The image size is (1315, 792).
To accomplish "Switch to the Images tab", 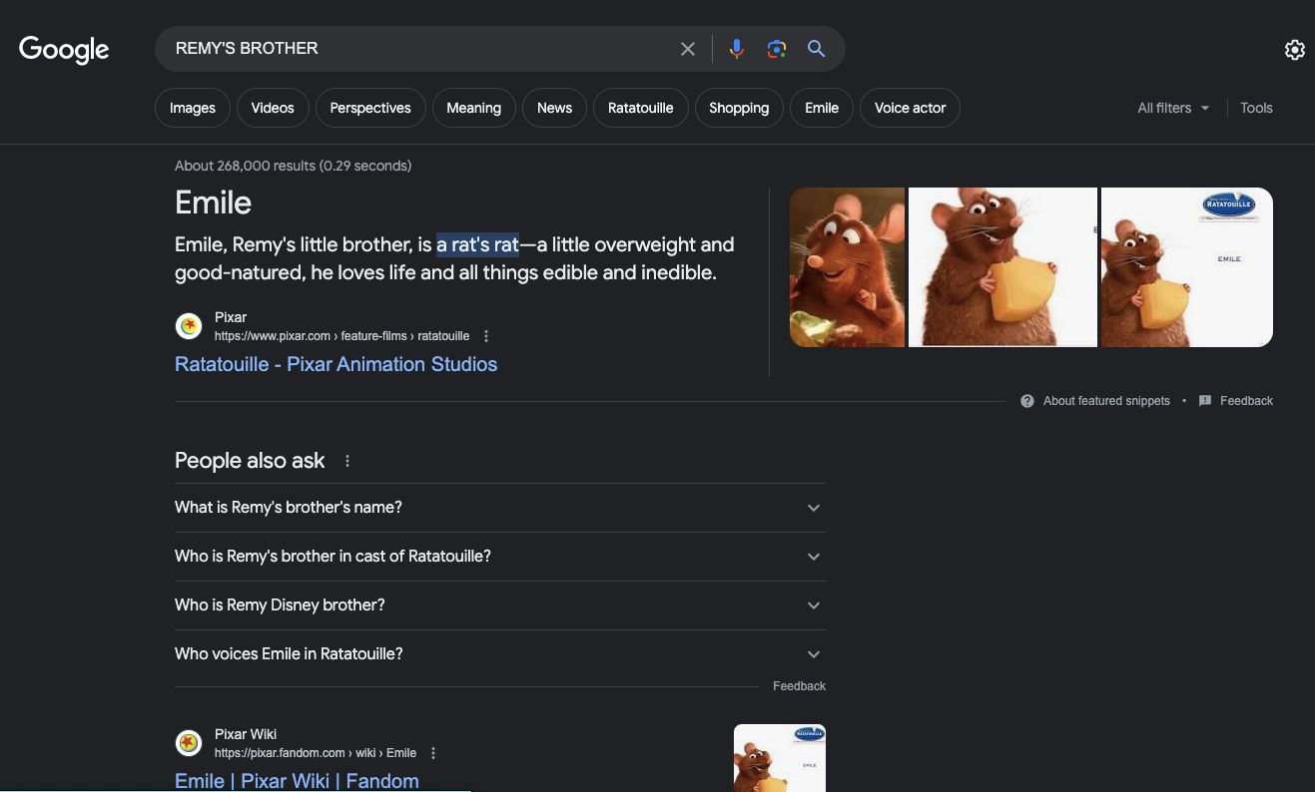I will (193, 108).
